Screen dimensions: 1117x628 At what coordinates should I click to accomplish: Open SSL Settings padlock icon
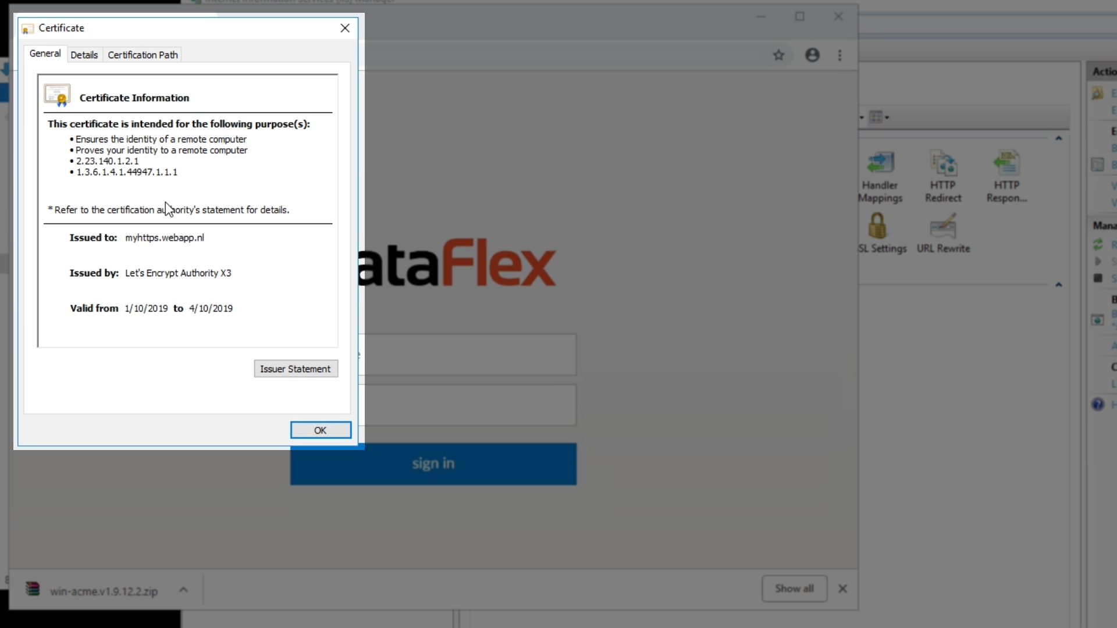877,226
